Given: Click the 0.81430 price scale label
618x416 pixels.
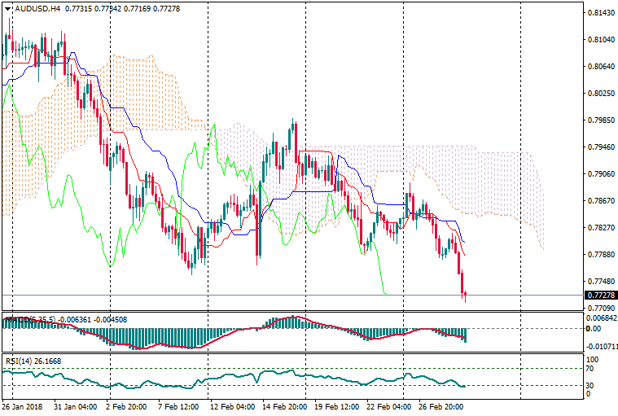Looking at the screenshot, I should 600,12.
